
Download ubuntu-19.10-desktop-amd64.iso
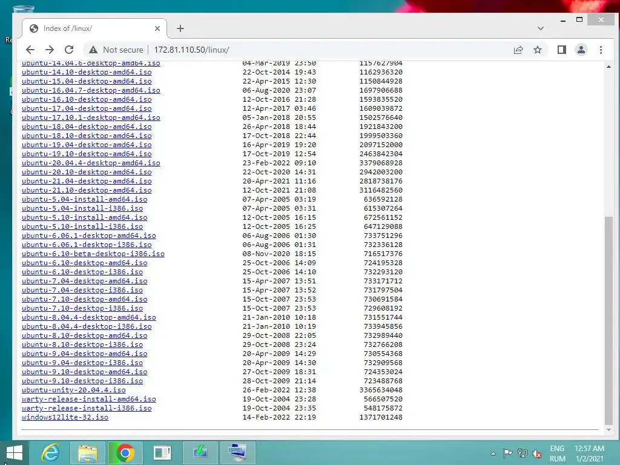click(x=87, y=154)
